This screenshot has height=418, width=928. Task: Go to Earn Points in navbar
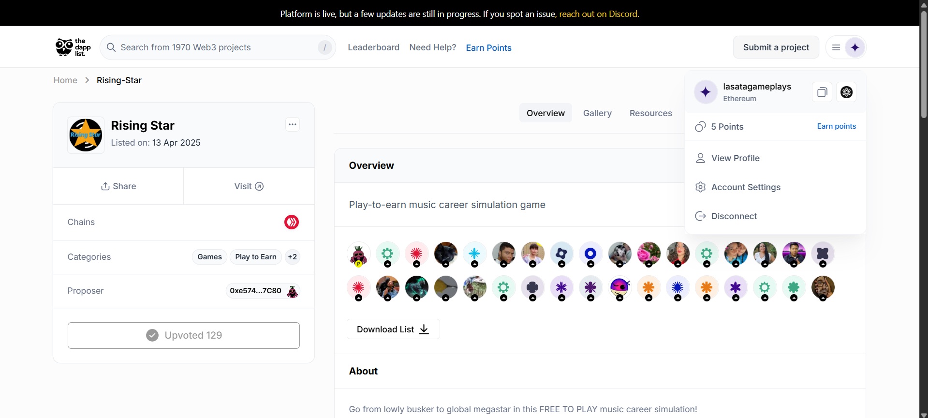tap(488, 48)
